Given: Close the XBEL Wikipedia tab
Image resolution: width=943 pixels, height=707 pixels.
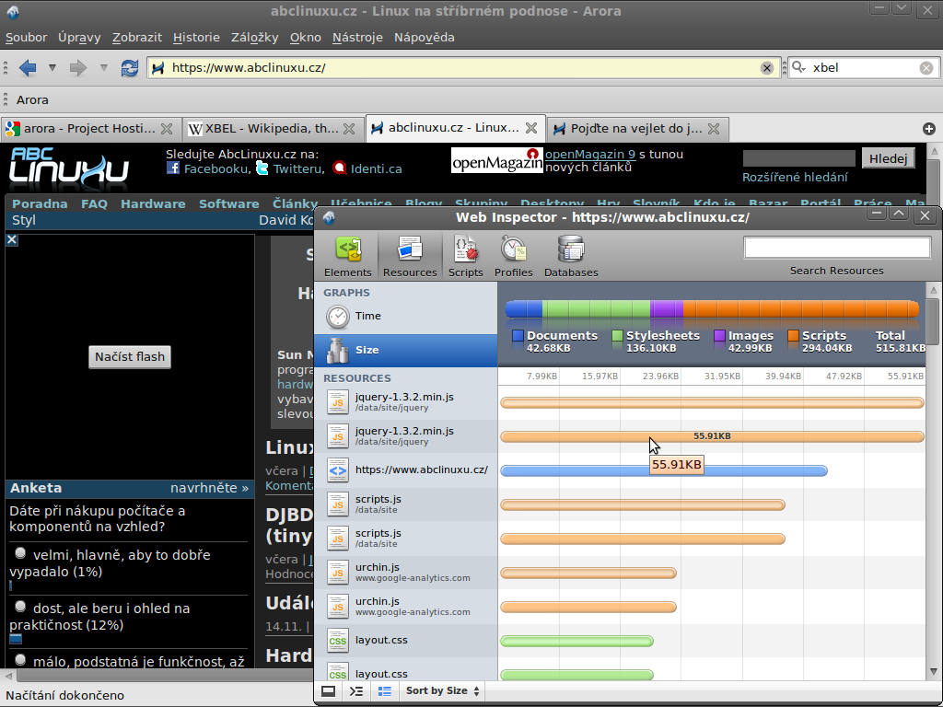Looking at the screenshot, I should click(349, 129).
